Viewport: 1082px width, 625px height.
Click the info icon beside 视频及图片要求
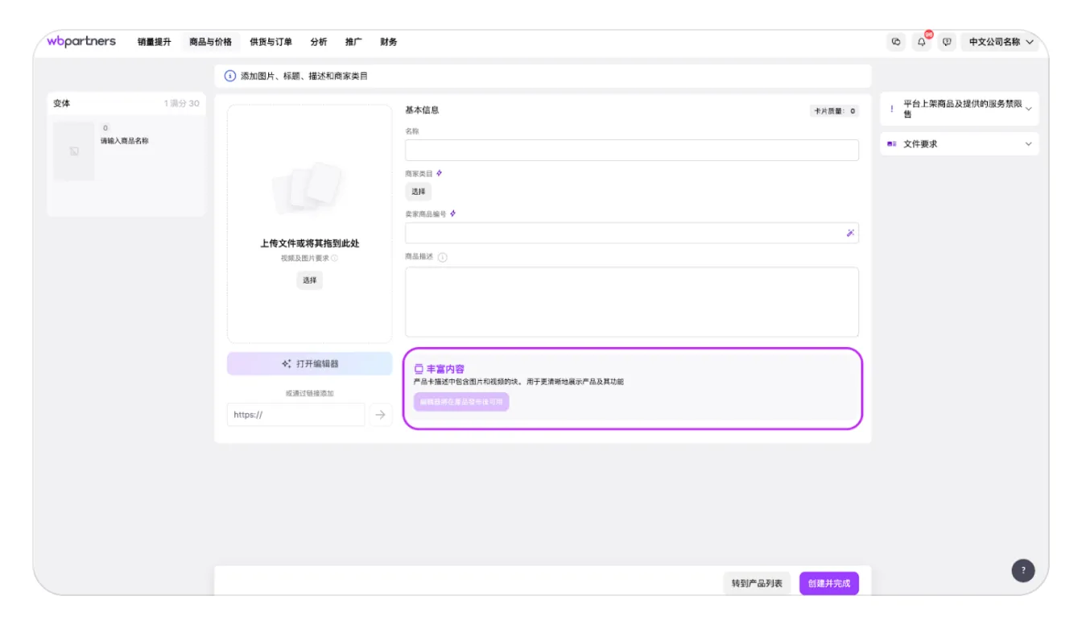pyautogui.click(x=334, y=259)
